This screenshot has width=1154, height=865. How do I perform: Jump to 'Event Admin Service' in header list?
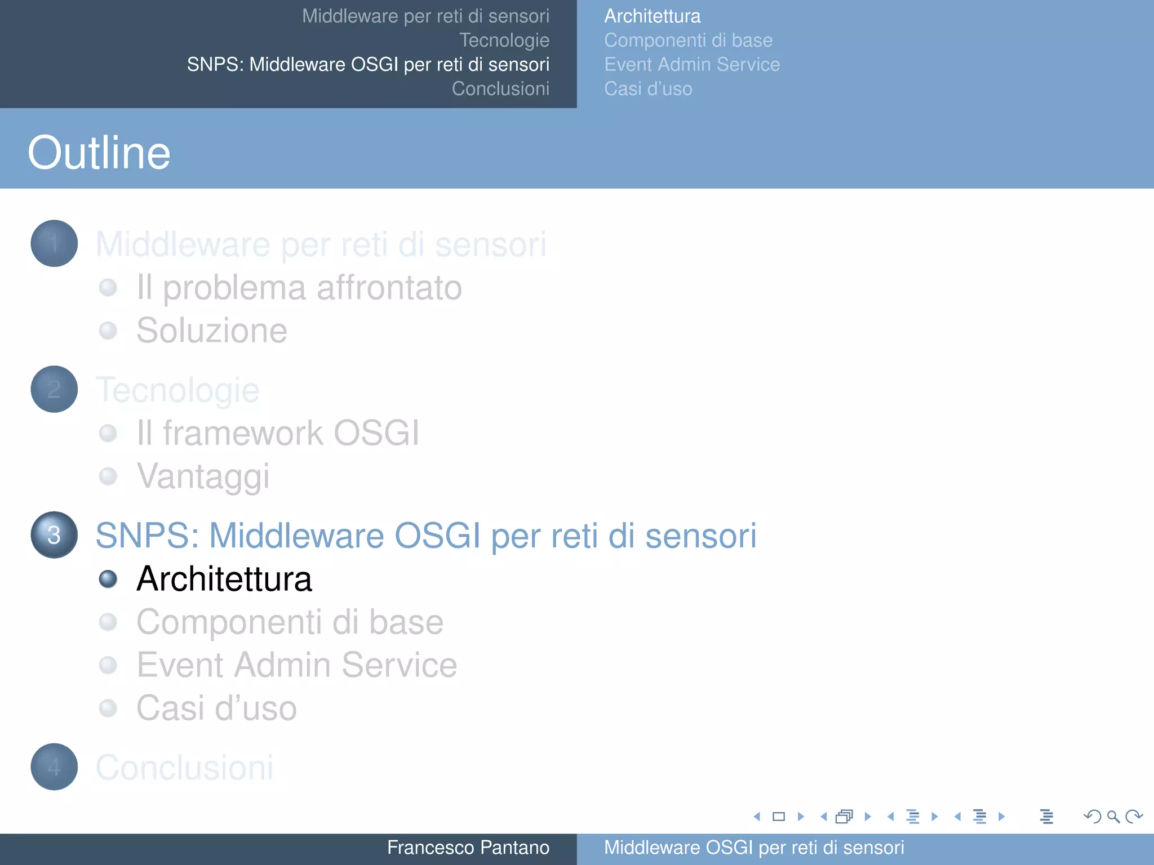[692, 65]
